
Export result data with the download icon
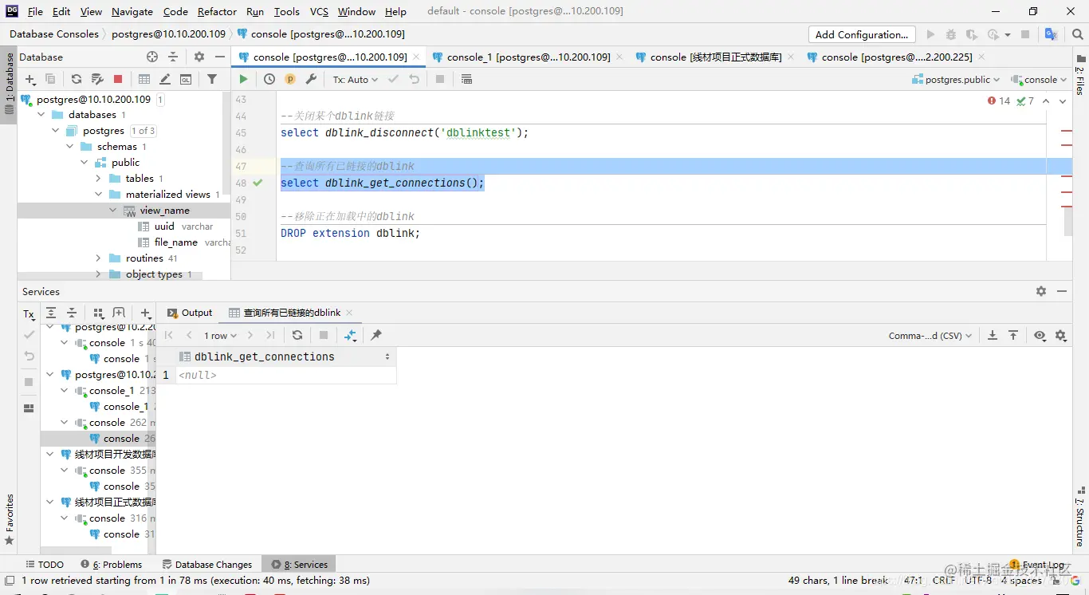993,335
